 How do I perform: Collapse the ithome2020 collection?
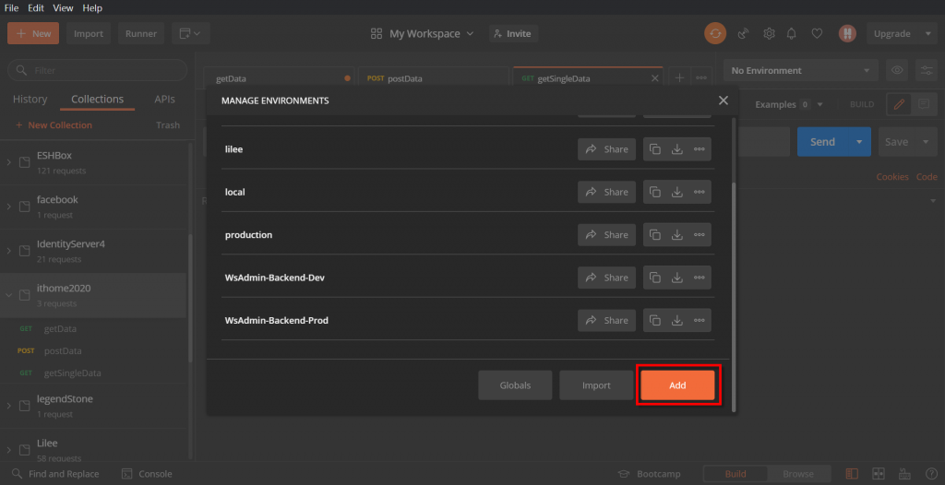click(x=9, y=295)
